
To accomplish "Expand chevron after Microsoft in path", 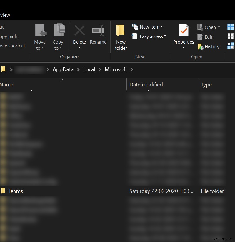I will pos(132,69).
